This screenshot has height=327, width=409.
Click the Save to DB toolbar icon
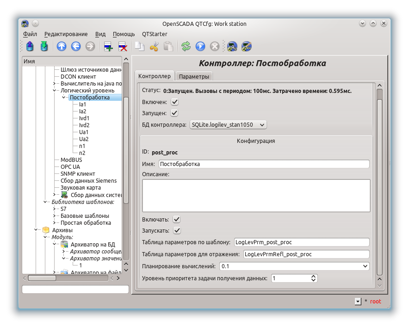[44, 46]
